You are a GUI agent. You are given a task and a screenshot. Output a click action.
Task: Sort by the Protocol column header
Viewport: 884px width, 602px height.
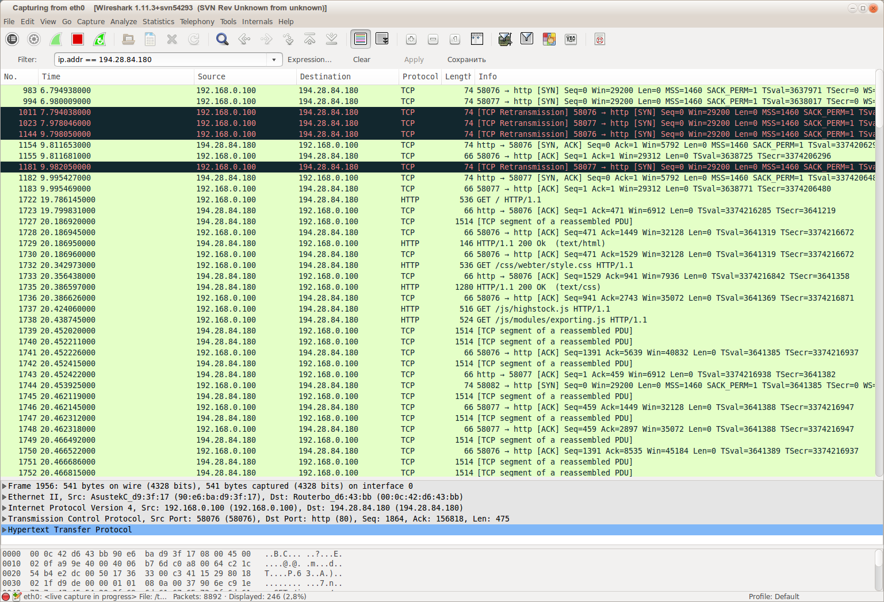pos(420,76)
